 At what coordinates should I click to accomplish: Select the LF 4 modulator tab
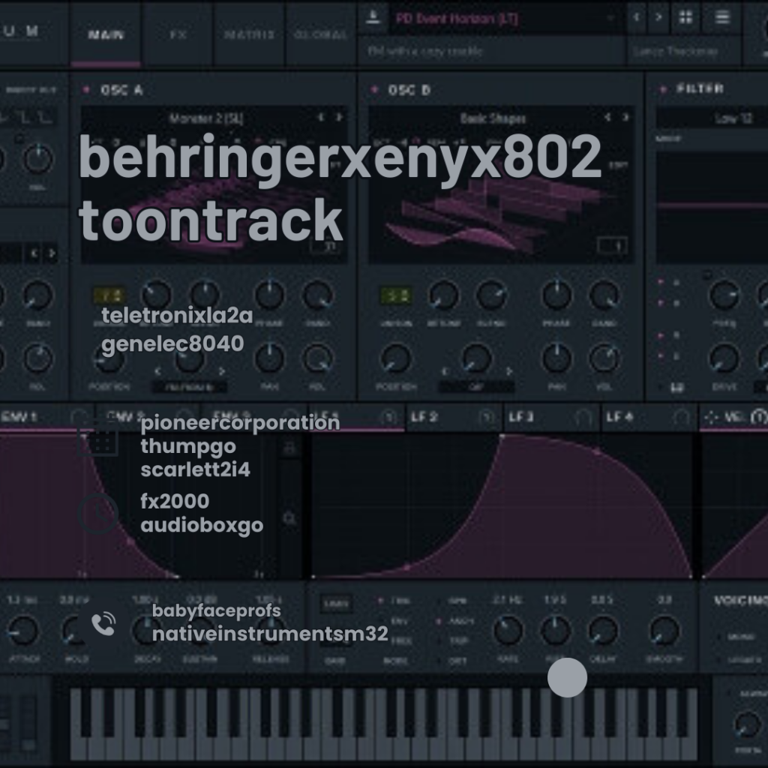[649, 417]
